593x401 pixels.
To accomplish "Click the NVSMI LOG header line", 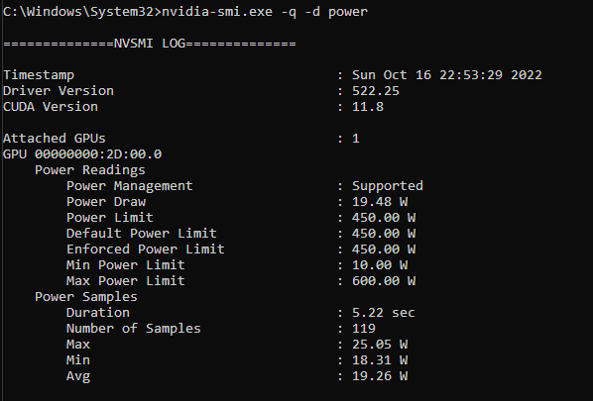I will tap(150, 44).
